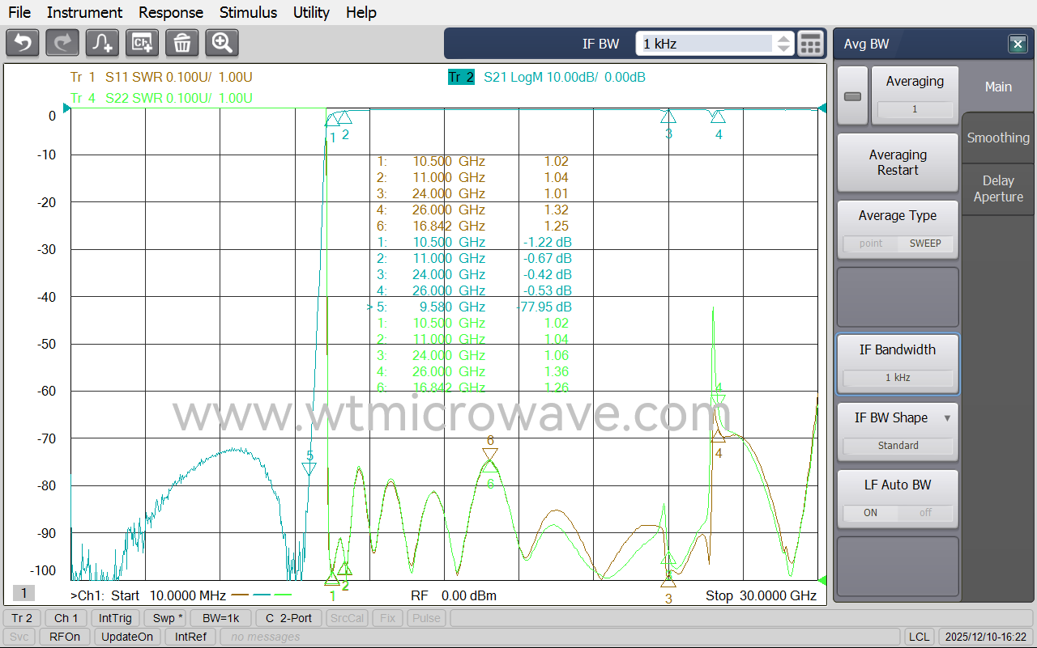Click the IntRef status button
Viewport: 1037px width, 648px height.
pyautogui.click(x=190, y=637)
